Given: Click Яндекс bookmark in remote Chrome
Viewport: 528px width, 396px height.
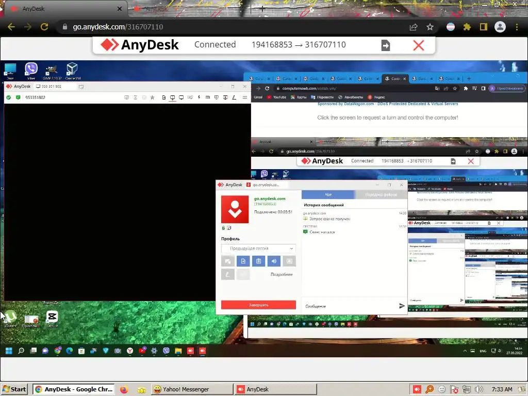Looking at the screenshot, I should (376, 97).
